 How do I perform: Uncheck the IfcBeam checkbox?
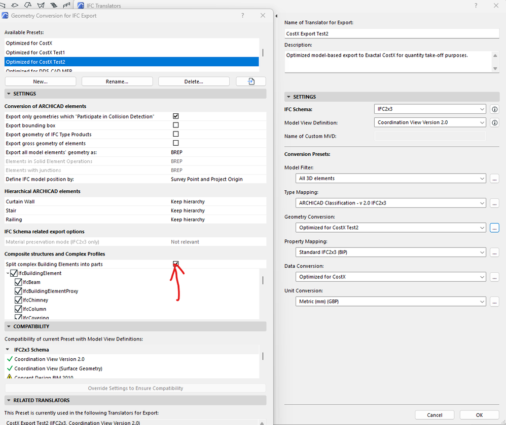pos(18,282)
